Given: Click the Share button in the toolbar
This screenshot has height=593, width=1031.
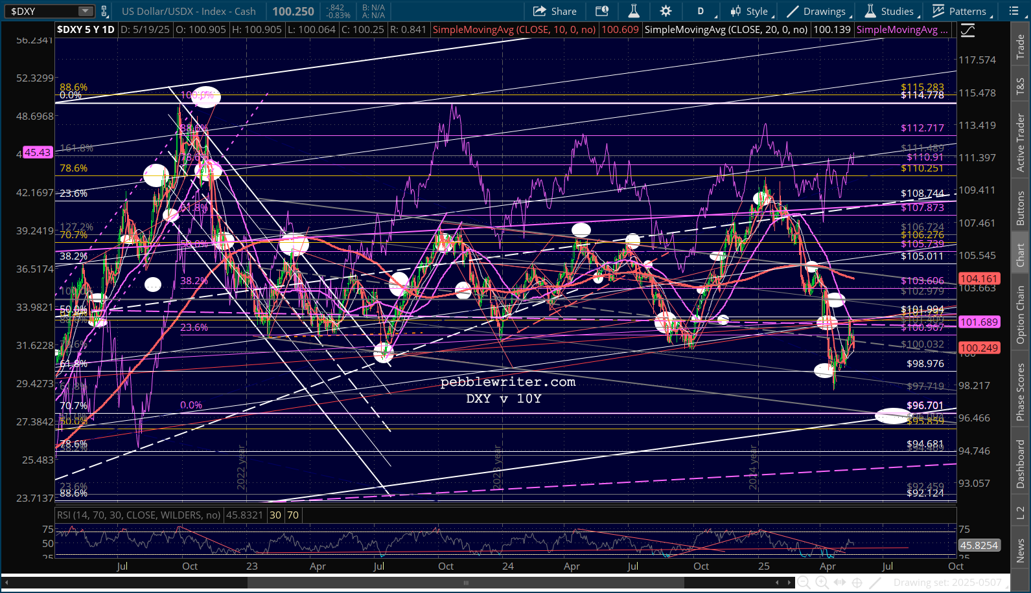Looking at the screenshot, I should [x=555, y=11].
